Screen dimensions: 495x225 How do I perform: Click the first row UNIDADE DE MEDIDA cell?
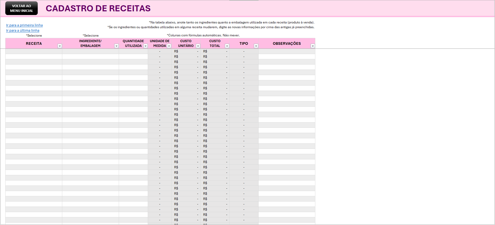click(160, 51)
